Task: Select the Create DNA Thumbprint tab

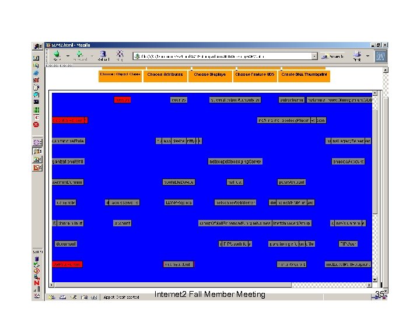Action: coord(304,75)
